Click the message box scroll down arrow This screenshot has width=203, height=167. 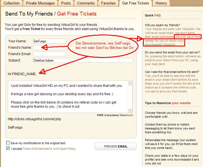point(130,110)
